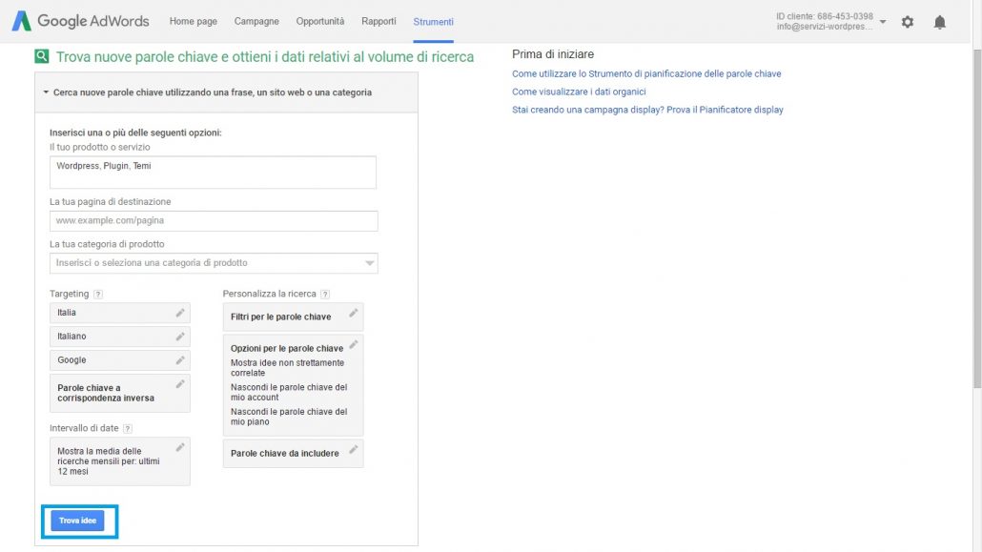Click the Trova nuove parole chiave heading
Screen dimensions: 982x552
[265, 57]
